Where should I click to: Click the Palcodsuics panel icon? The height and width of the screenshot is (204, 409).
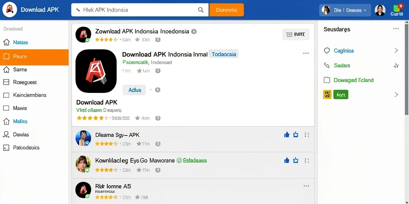[x=6, y=148]
